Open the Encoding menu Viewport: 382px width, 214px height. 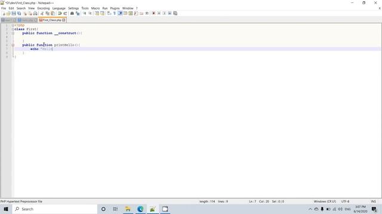click(x=44, y=8)
